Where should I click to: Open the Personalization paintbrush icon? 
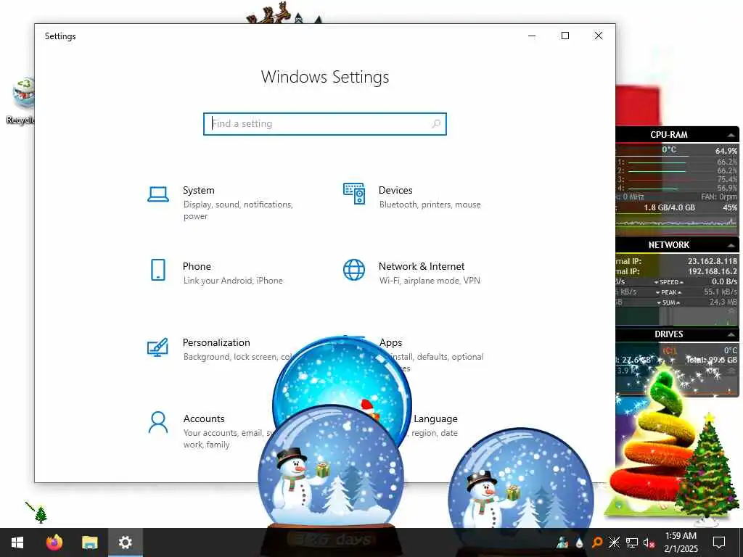click(x=157, y=347)
